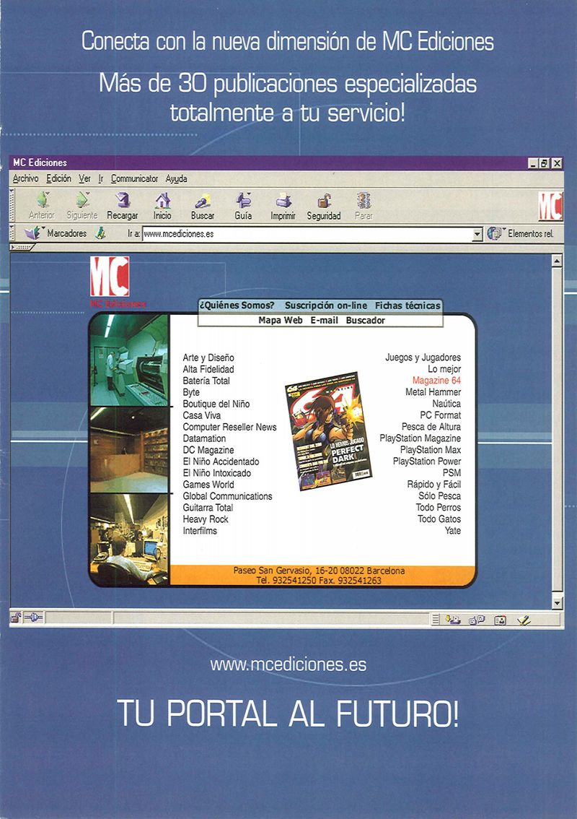
Task: Open search with Buscar toolbar icon
Action: point(203,201)
